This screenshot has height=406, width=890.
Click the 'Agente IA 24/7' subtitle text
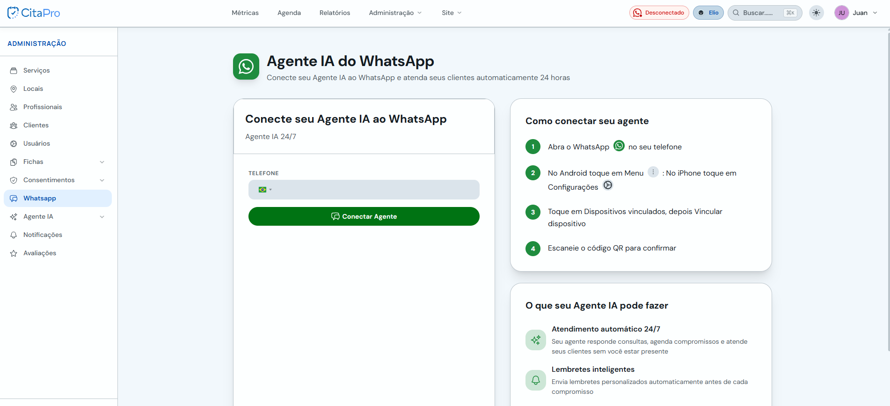(x=270, y=137)
